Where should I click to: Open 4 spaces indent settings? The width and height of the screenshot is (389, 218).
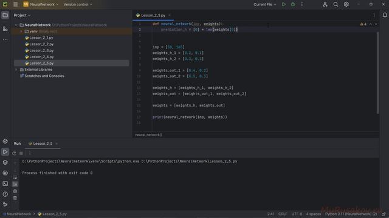pyautogui.click(x=314, y=214)
